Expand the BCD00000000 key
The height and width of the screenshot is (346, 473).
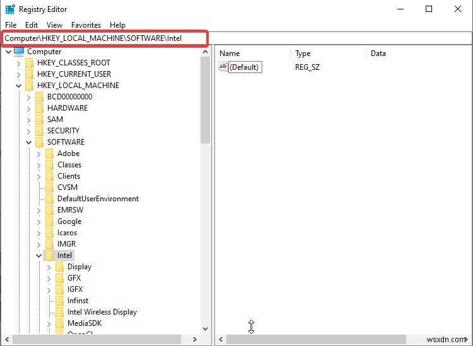[28, 97]
